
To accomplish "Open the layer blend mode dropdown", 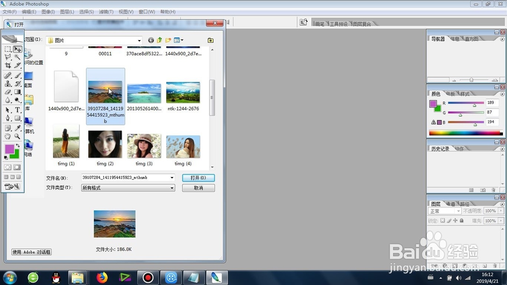I will pyautogui.click(x=444, y=211).
